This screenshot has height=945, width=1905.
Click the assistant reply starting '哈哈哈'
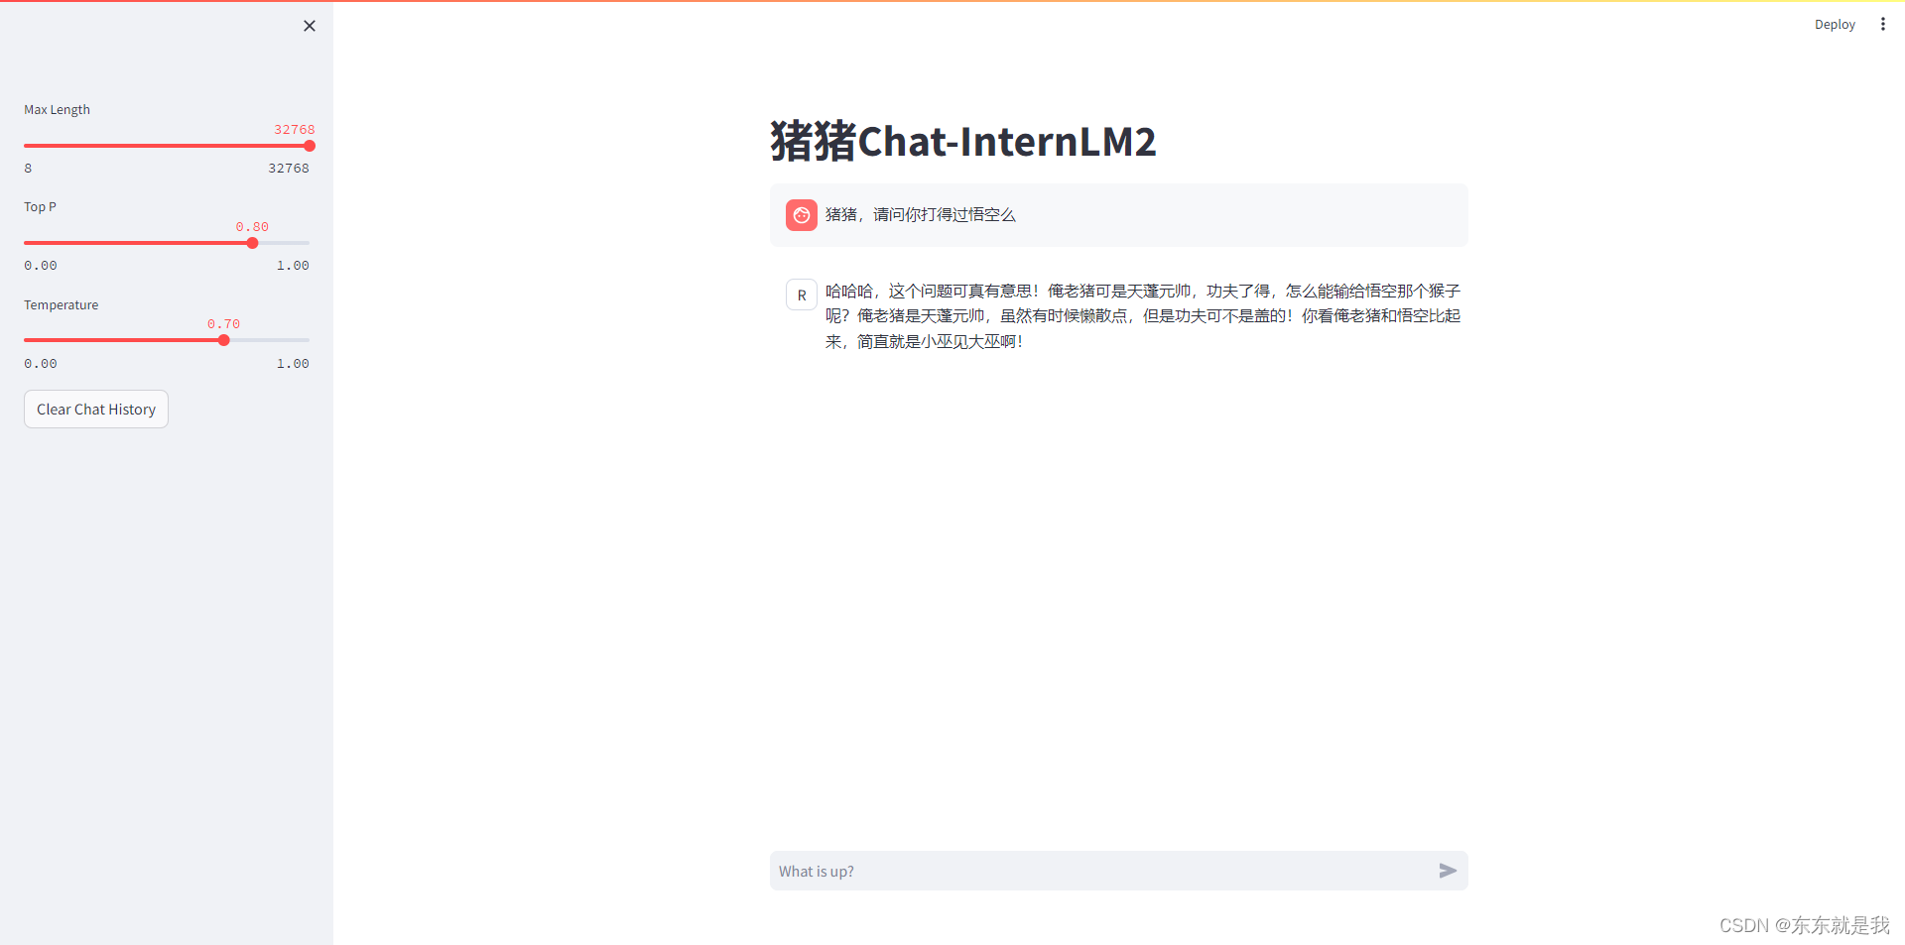(1143, 316)
